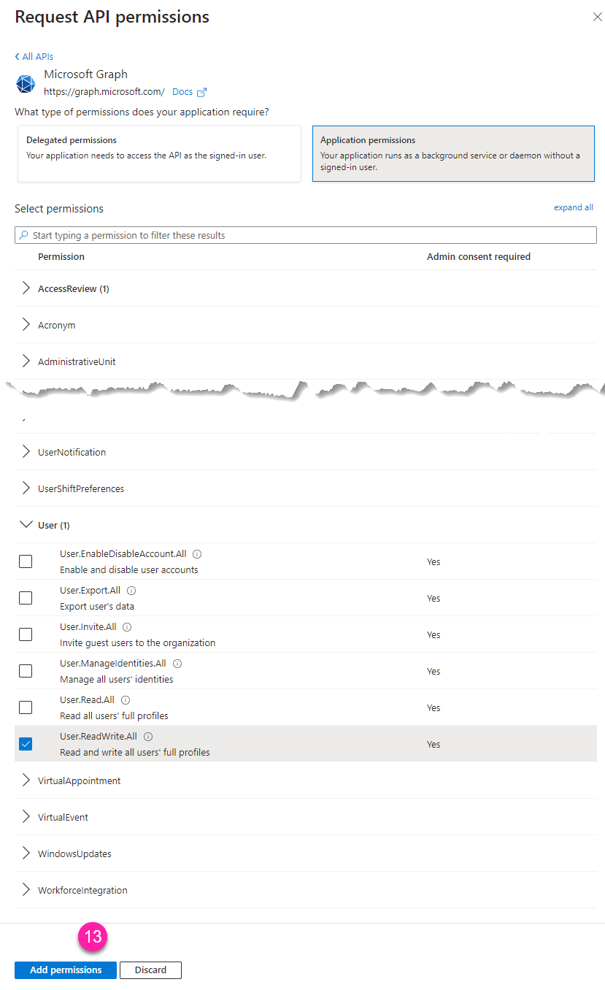Click the permission filter search box

tap(306, 235)
